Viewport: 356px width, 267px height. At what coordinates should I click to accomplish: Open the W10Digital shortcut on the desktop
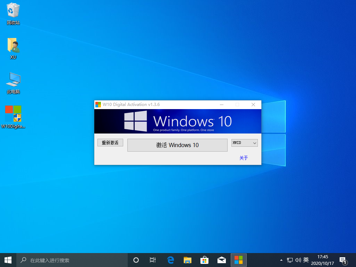click(x=13, y=117)
